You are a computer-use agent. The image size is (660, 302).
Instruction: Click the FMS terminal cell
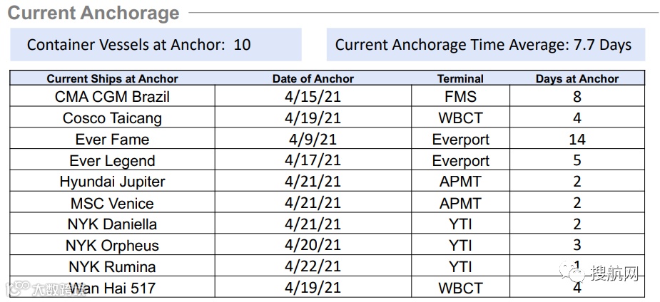(460, 96)
